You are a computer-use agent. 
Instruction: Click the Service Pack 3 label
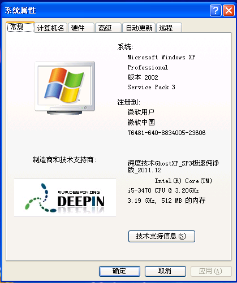tap(151, 87)
